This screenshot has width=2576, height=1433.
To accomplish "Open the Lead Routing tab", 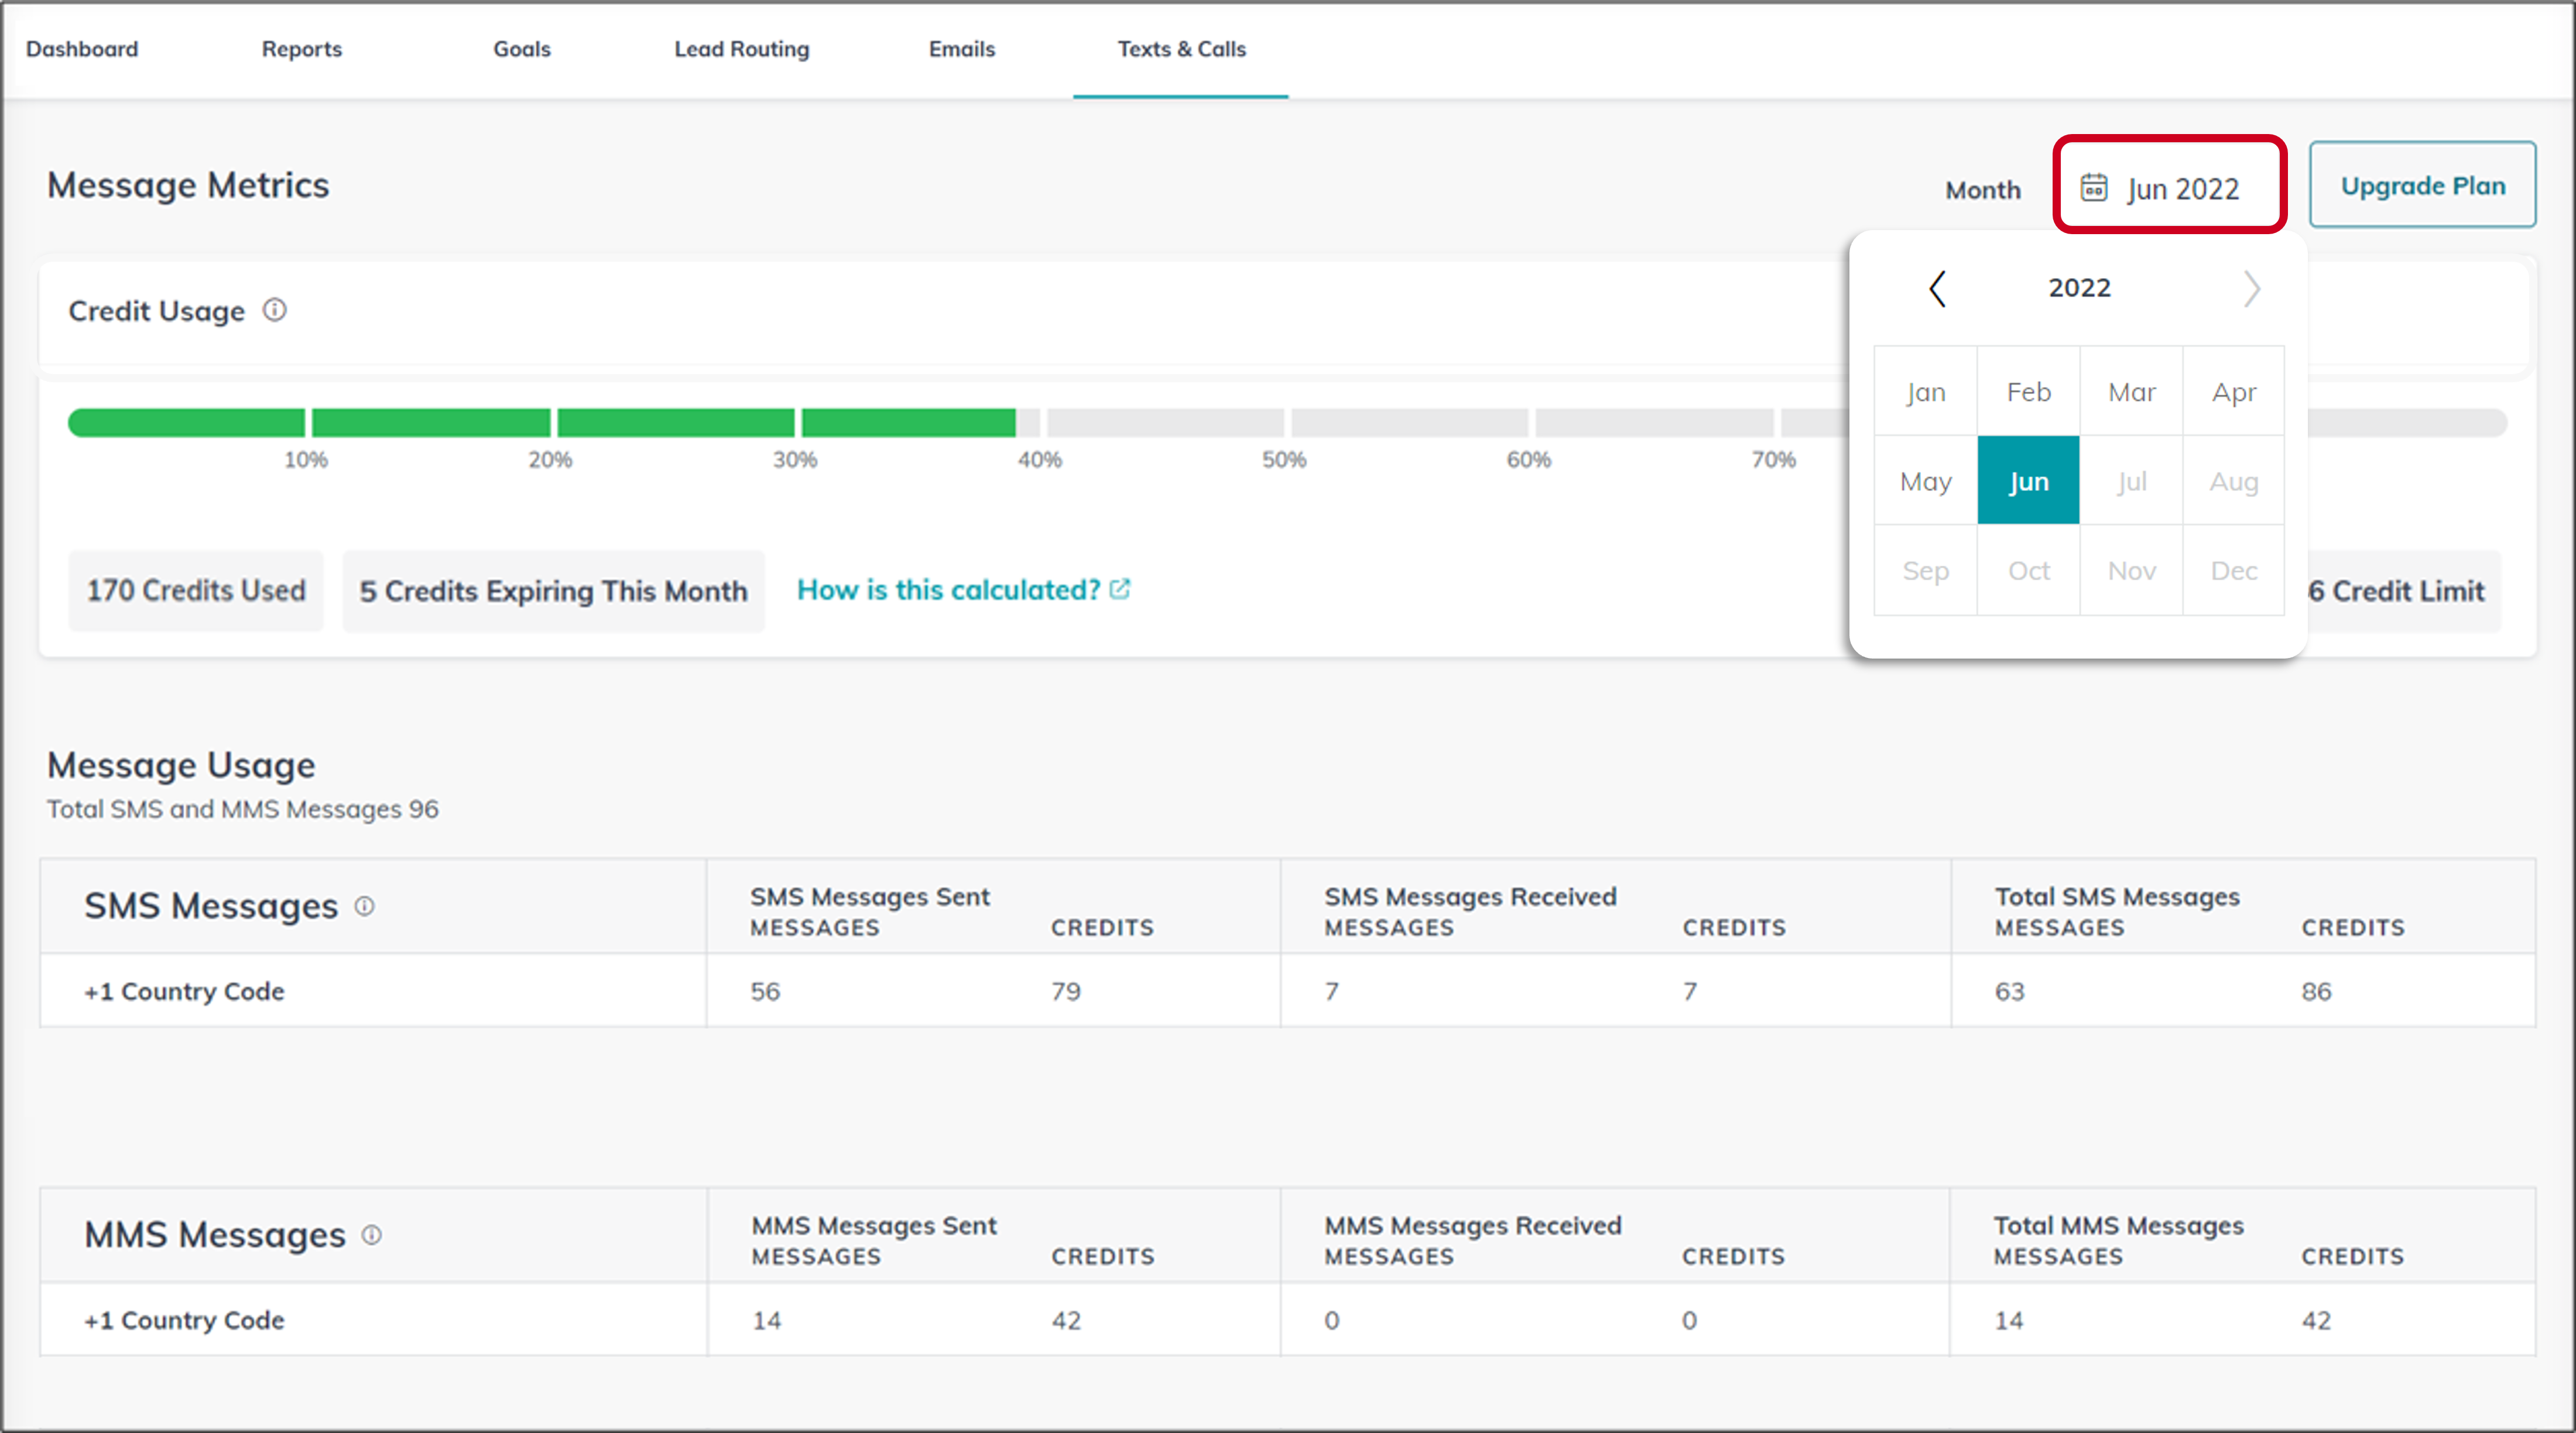I will click(x=741, y=49).
